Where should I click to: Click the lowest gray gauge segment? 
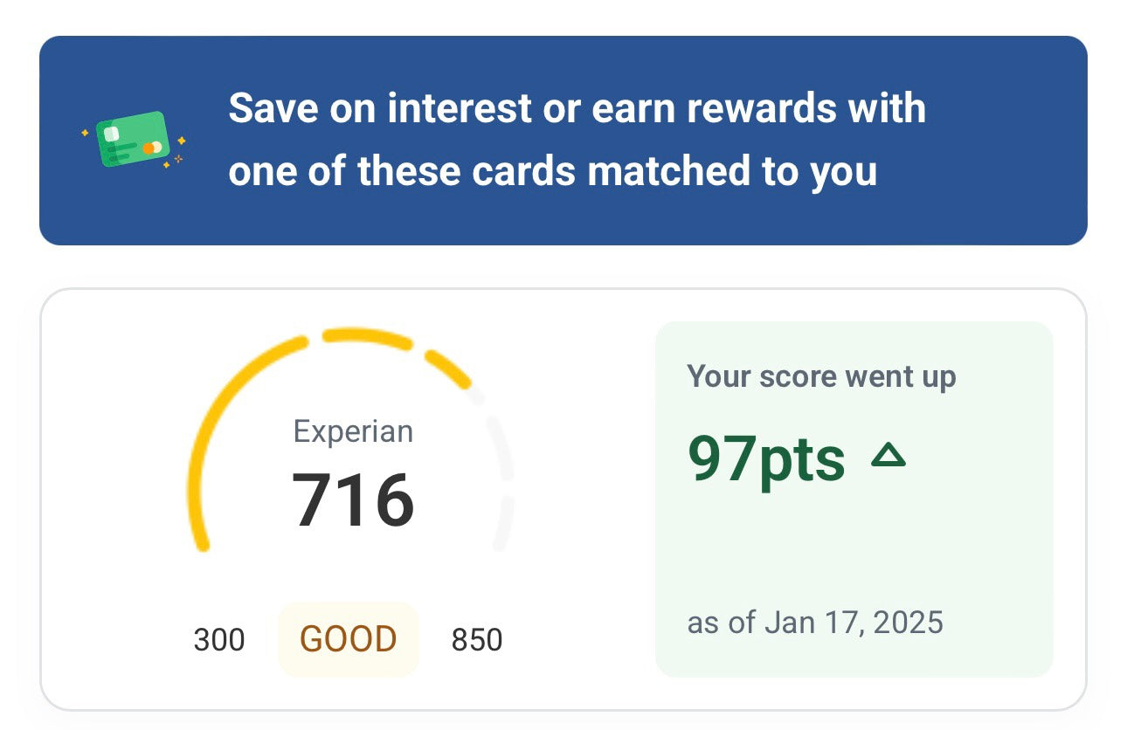504,526
